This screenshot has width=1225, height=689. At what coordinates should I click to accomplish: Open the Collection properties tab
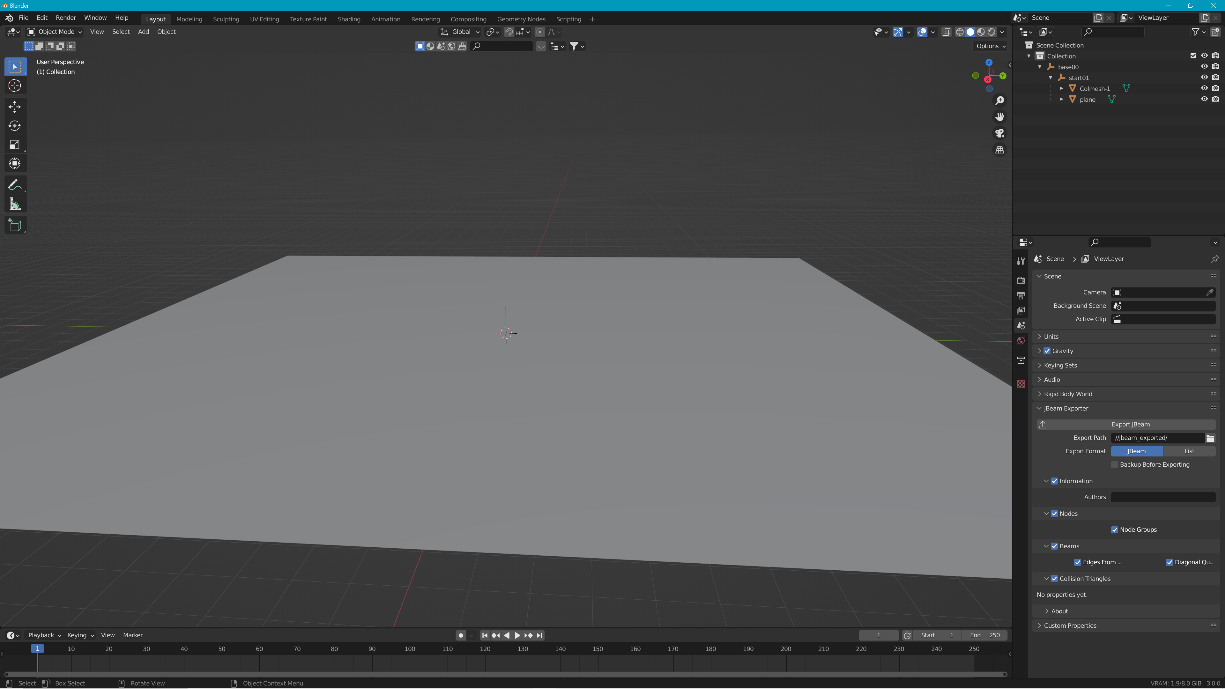[1021, 360]
